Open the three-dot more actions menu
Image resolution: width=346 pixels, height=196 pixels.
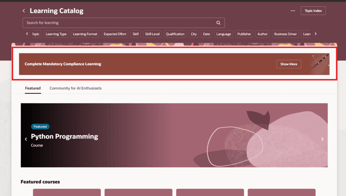[x=293, y=11]
